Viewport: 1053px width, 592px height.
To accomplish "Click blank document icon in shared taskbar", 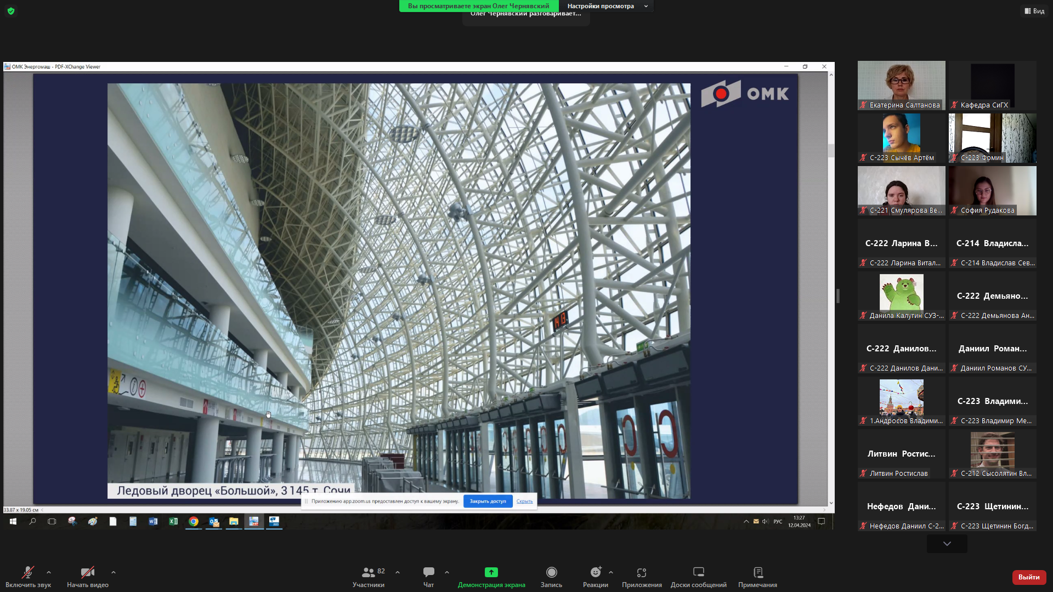I will tap(113, 521).
